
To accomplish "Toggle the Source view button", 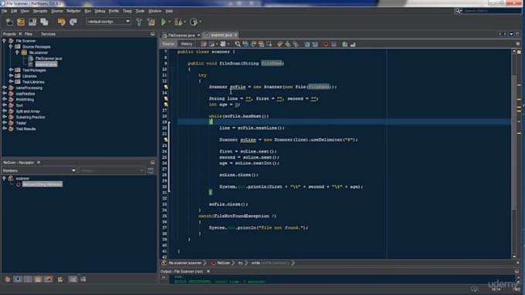I will [x=168, y=44].
